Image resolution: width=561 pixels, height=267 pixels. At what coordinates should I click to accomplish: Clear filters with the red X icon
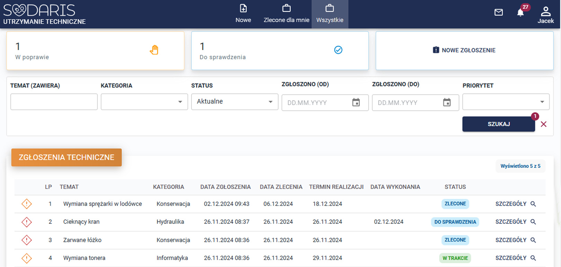(544, 124)
